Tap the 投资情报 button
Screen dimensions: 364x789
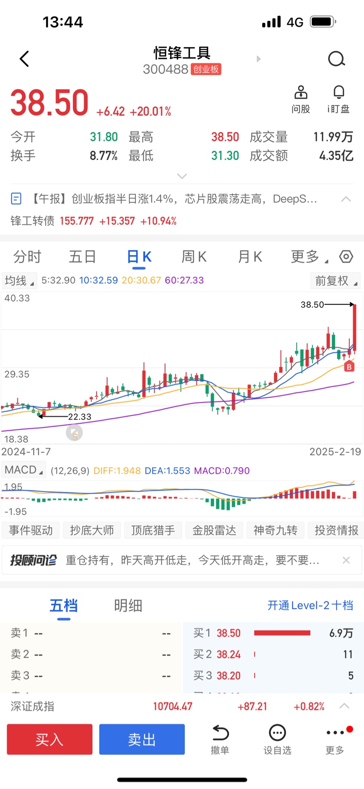pos(336,530)
